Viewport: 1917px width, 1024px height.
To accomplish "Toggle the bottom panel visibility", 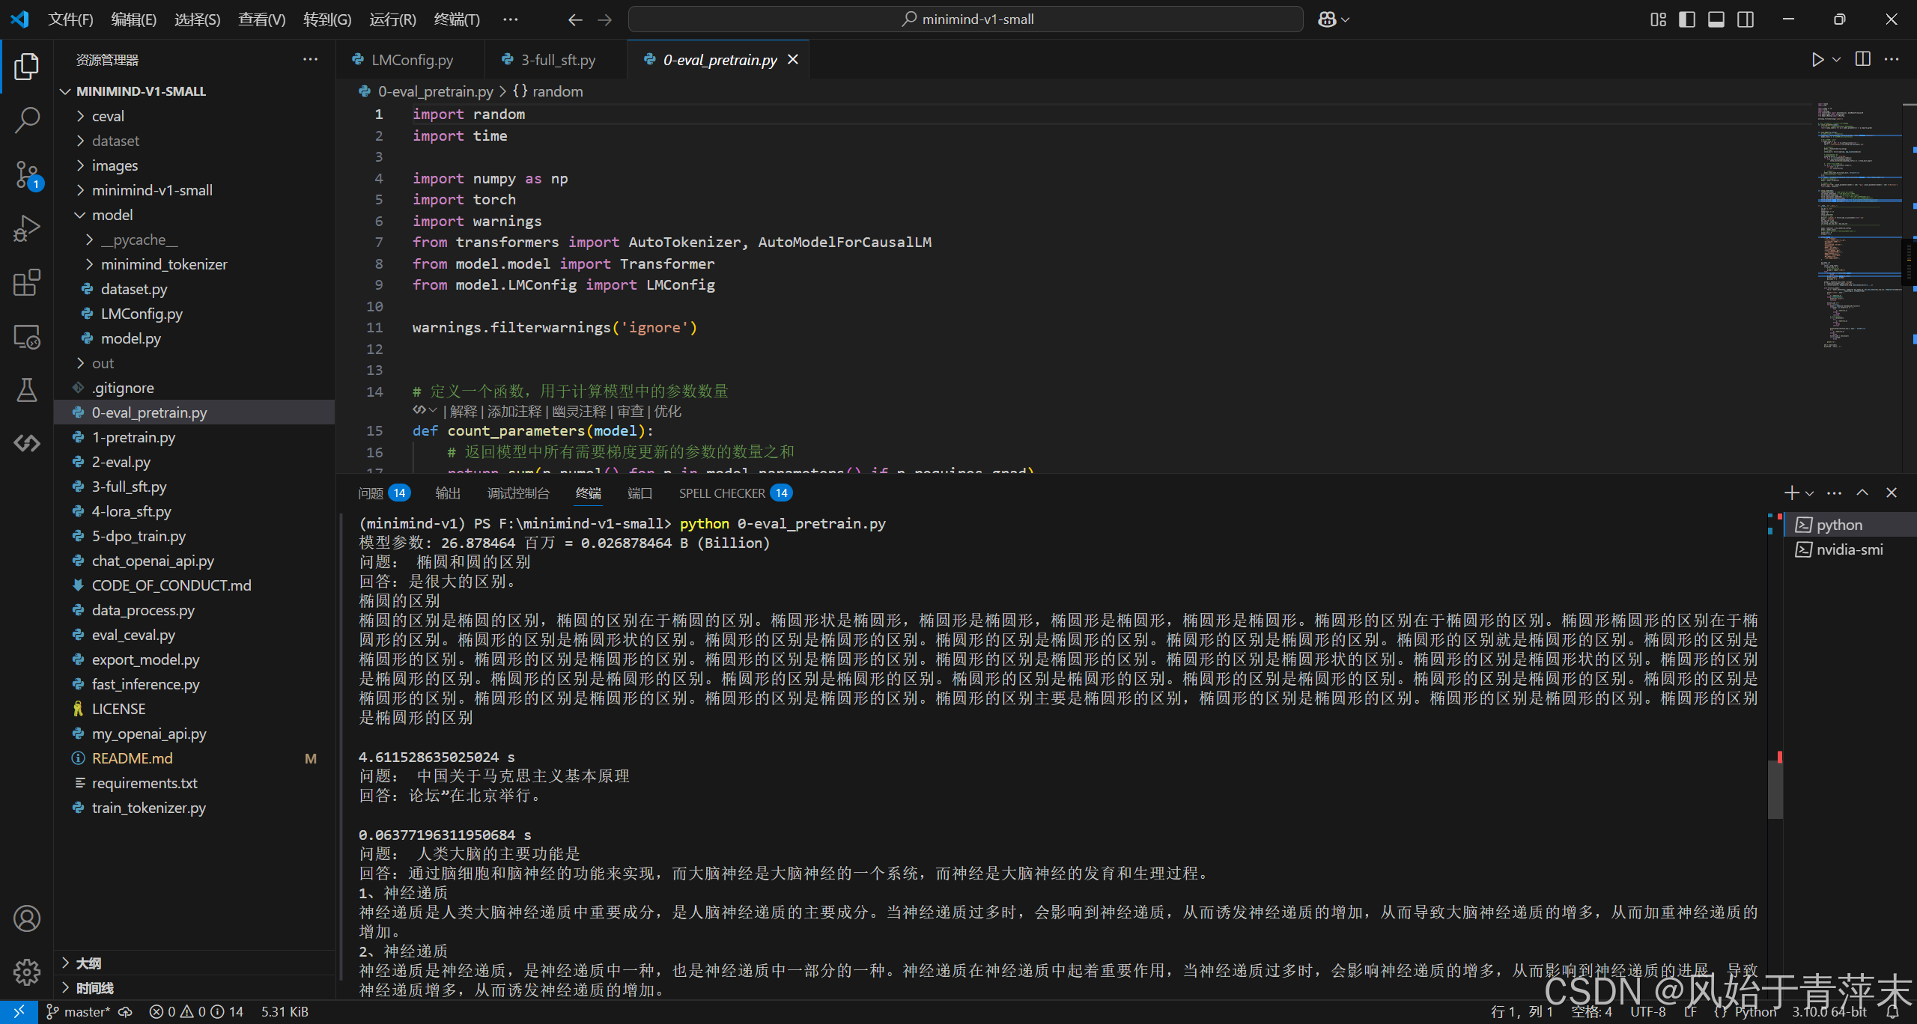I will 1716,19.
